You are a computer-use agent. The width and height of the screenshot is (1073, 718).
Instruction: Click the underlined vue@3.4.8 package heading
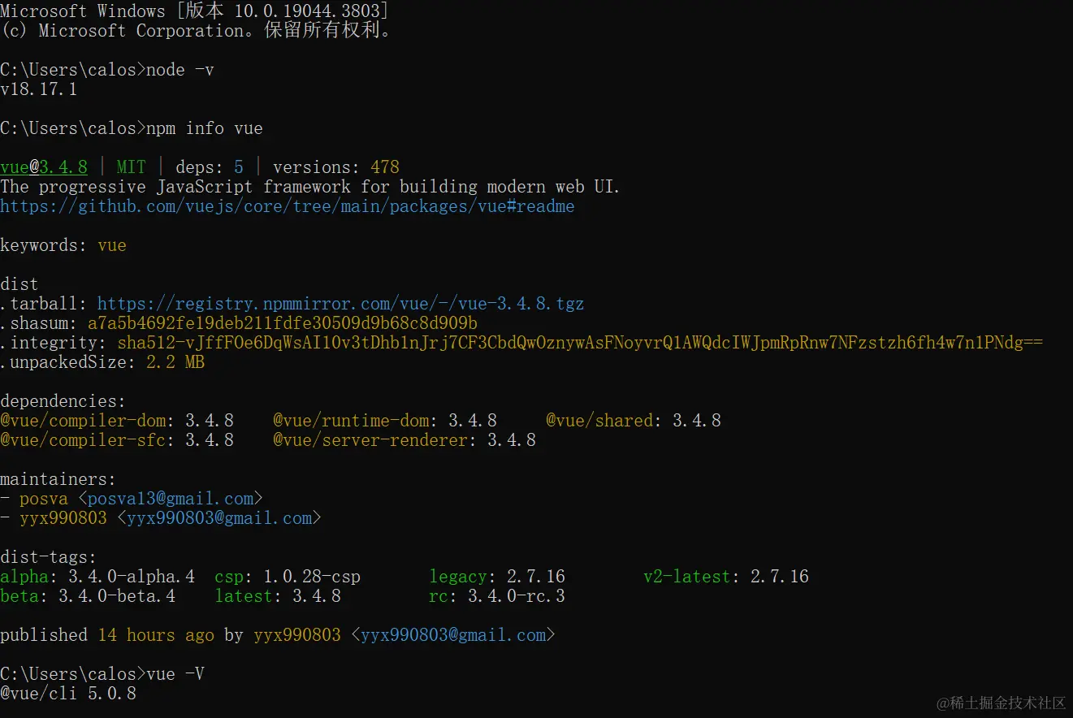coord(44,167)
